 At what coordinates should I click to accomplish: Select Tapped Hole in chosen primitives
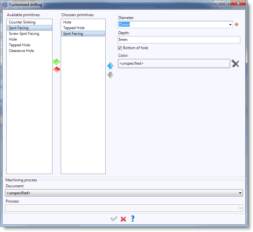[x=74, y=28]
